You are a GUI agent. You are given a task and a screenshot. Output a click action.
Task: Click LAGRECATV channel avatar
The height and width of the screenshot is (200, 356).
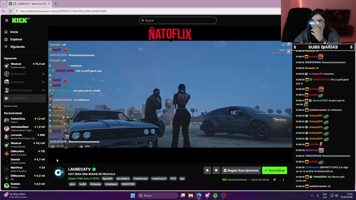point(59,173)
